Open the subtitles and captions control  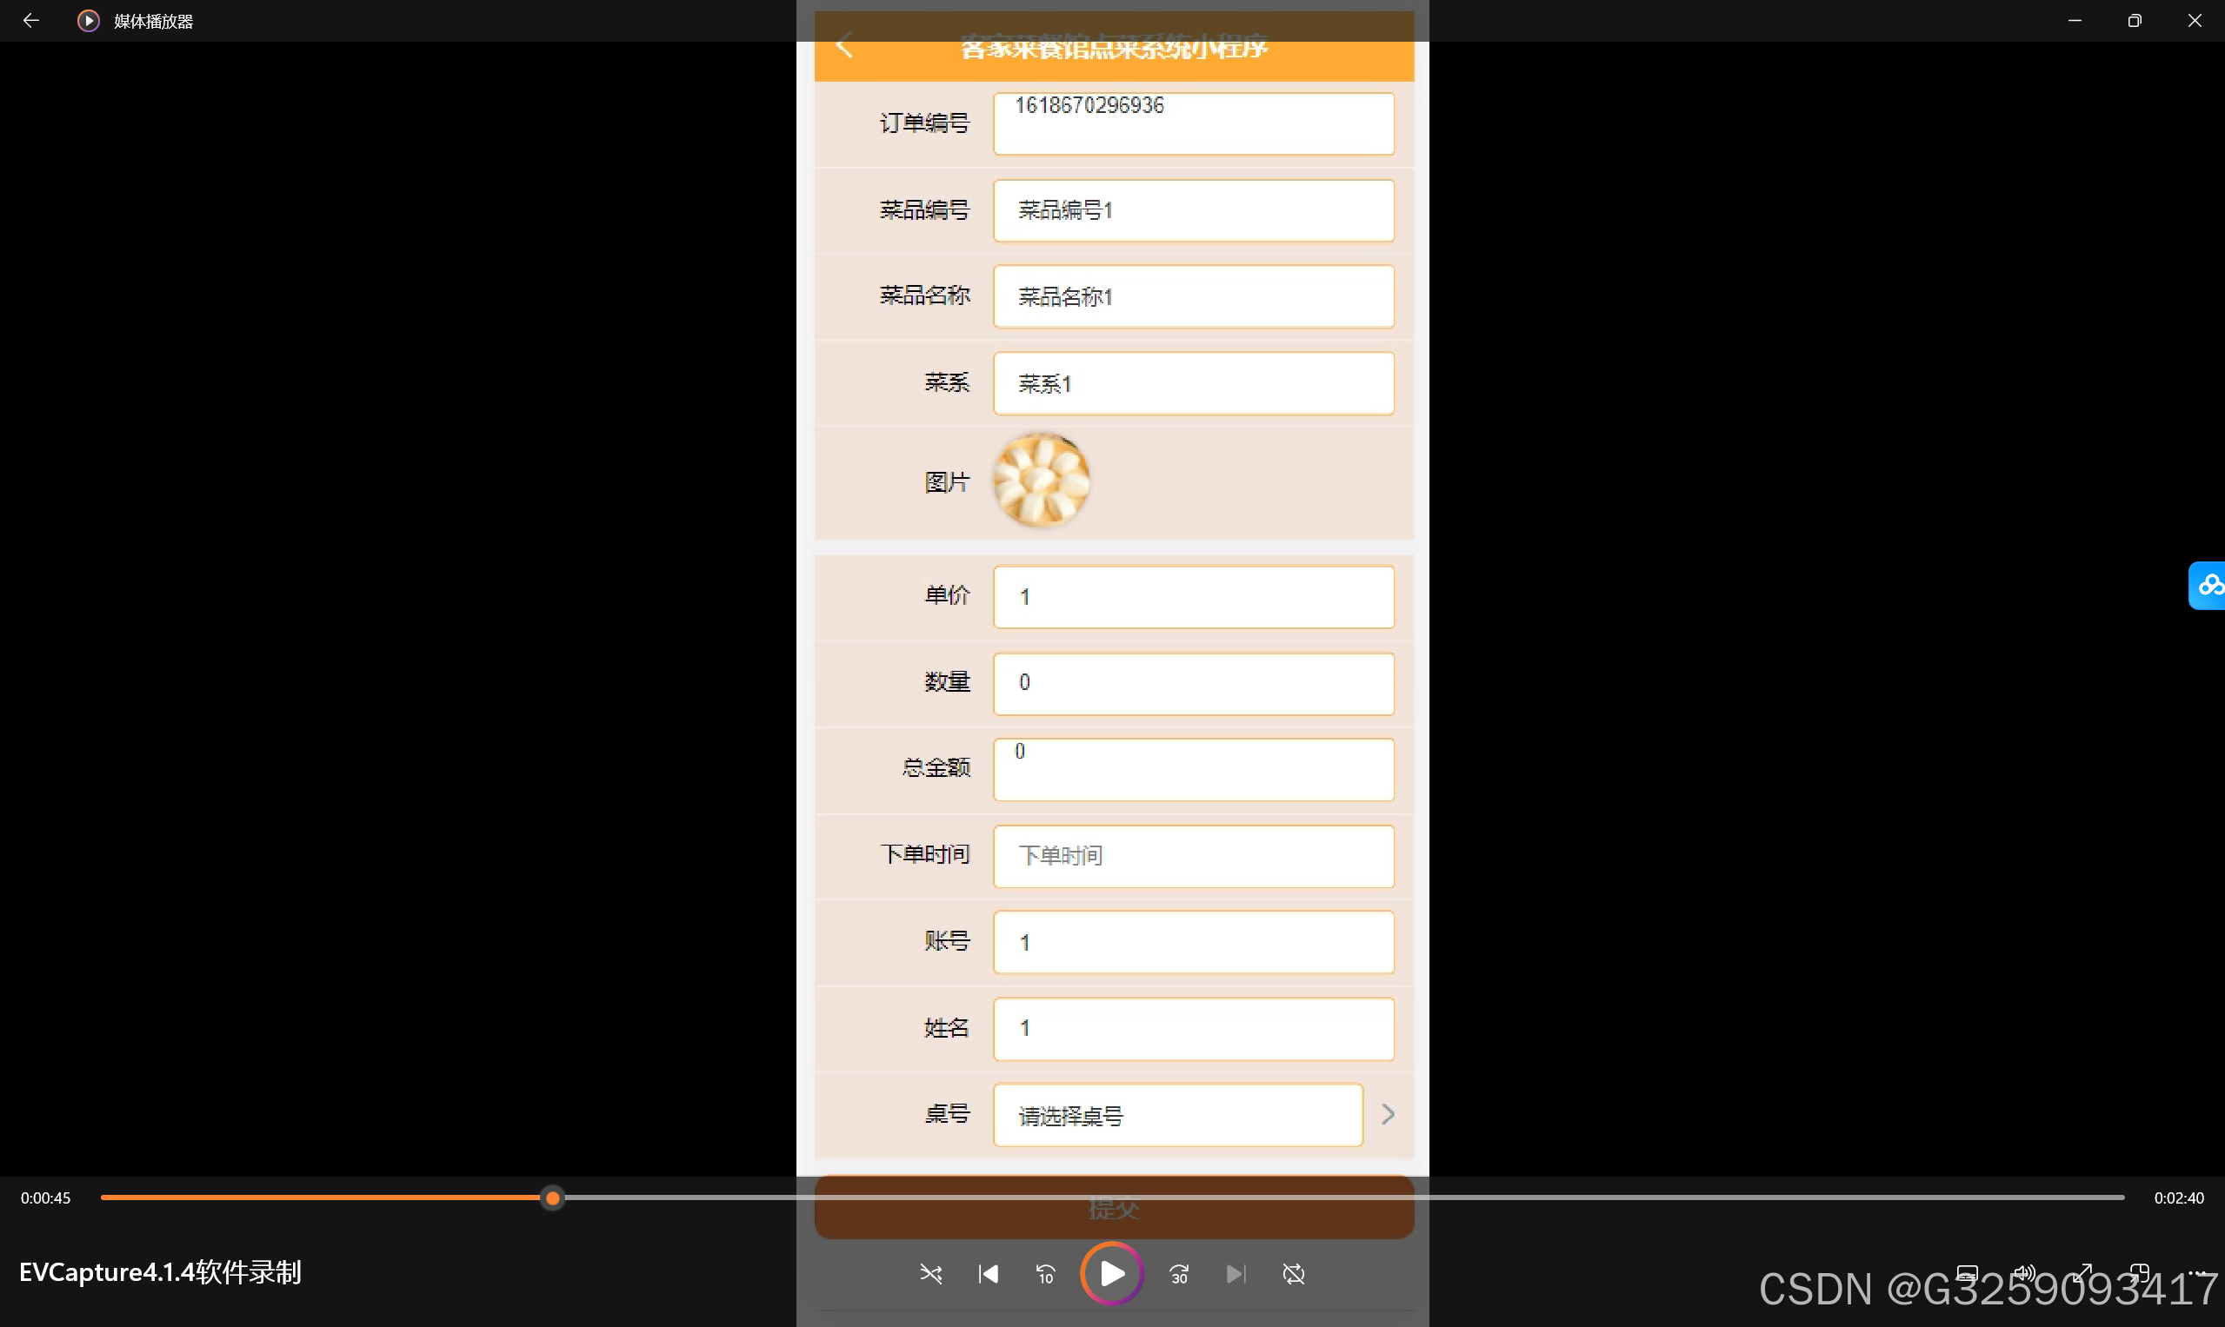click(1968, 1272)
